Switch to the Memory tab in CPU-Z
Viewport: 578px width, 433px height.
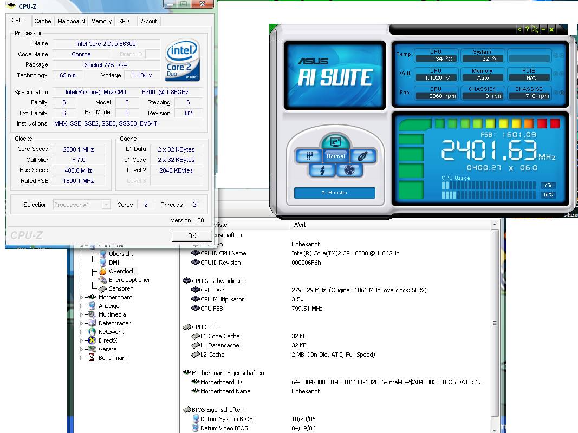[x=101, y=21]
